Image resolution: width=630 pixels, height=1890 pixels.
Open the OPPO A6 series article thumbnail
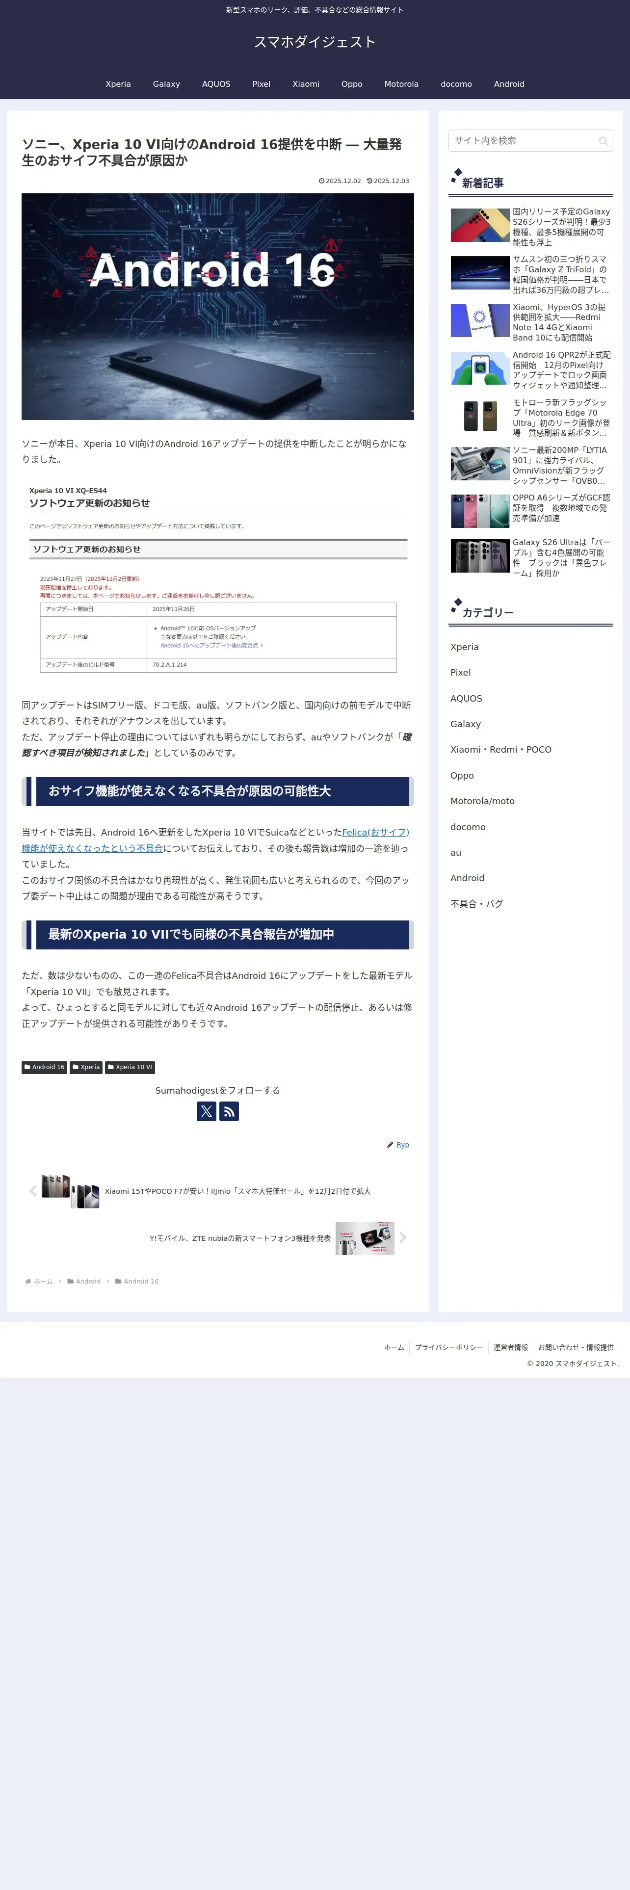pyautogui.click(x=480, y=511)
